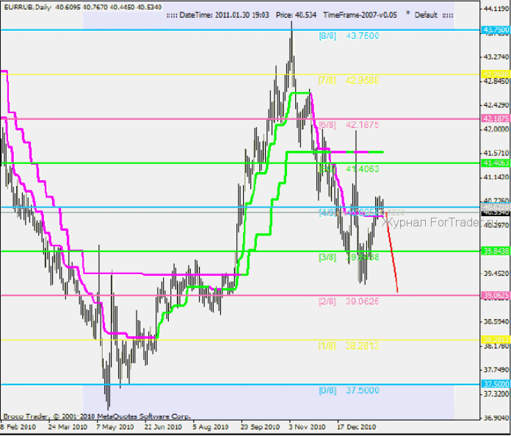The image size is (511, 436).
Task: Click the 3 Nov 2010 date label
Action: coord(306,426)
